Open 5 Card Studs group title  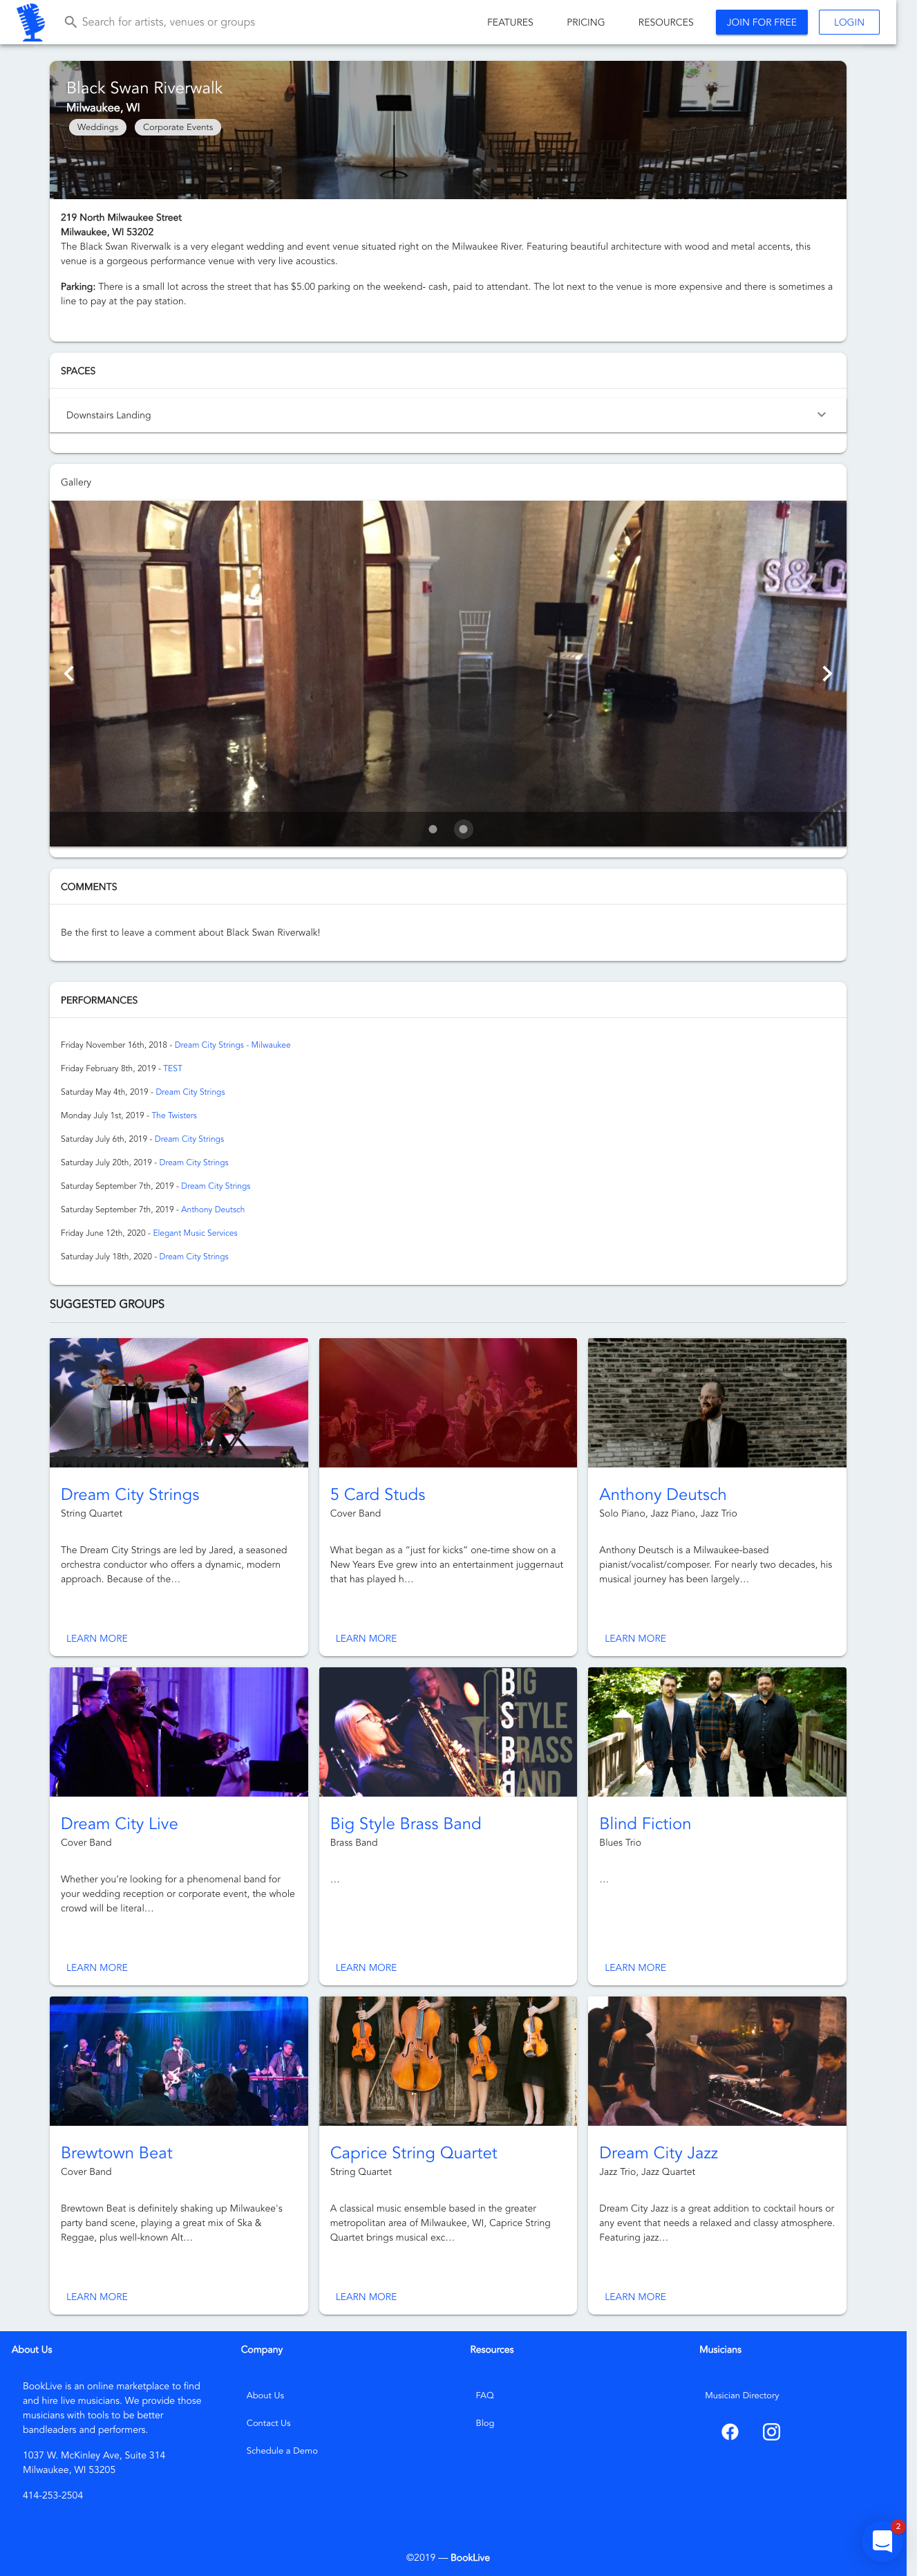tap(377, 1494)
